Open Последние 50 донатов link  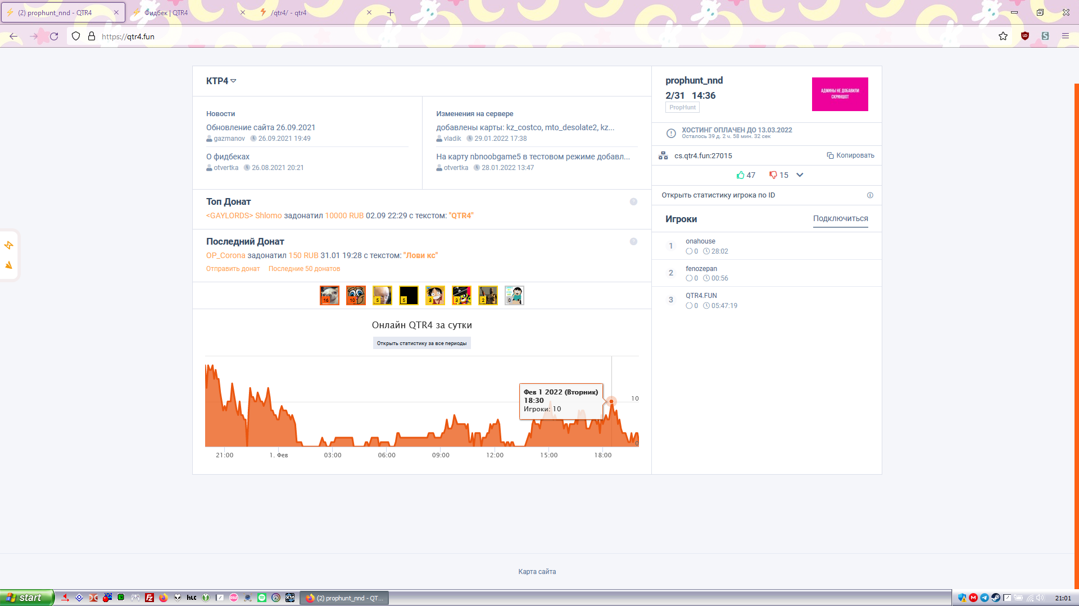click(304, 269)
